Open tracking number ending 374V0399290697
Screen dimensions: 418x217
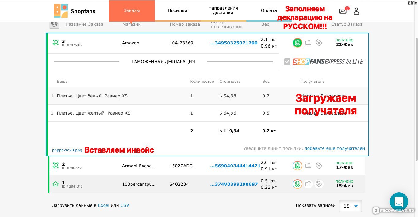234,184
